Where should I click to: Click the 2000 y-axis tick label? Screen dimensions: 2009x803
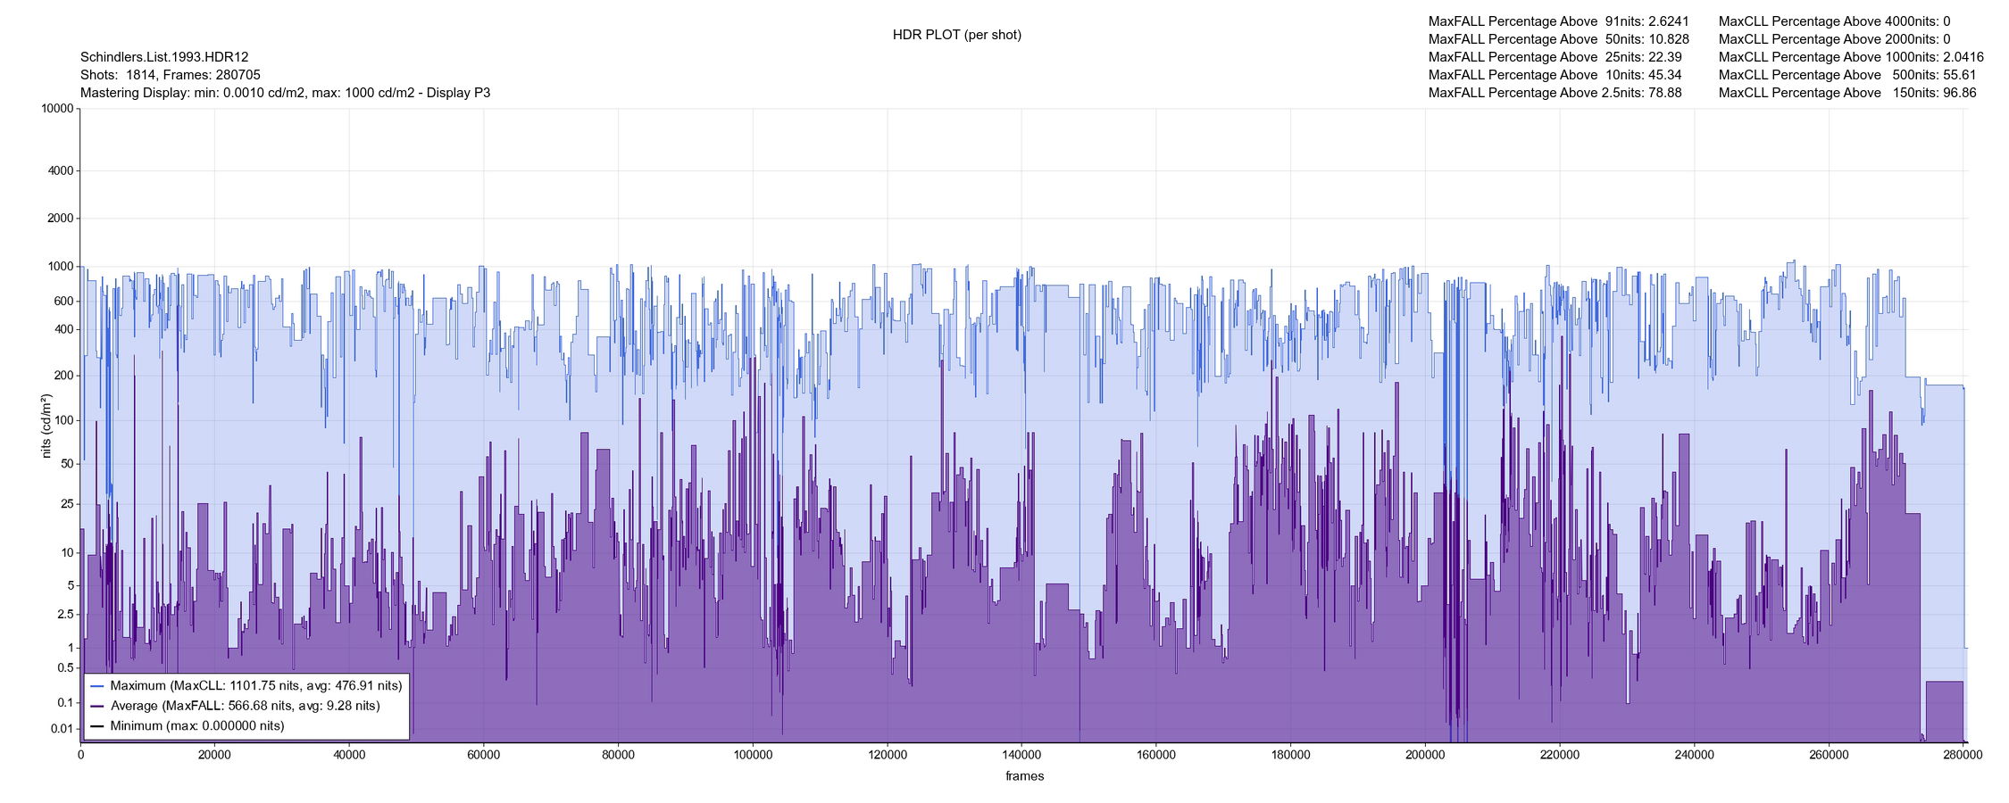tap(61, 219)
